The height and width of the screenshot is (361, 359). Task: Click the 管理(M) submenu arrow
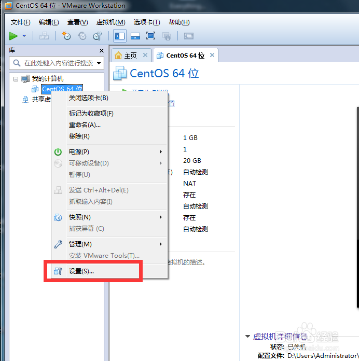pos(161,244)
